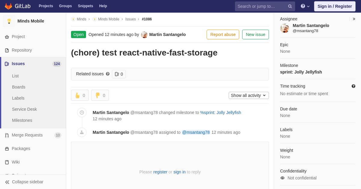Click New issue button
This screenshot has width=361, height=189.
pyautogui.click(x=255, y=34)
